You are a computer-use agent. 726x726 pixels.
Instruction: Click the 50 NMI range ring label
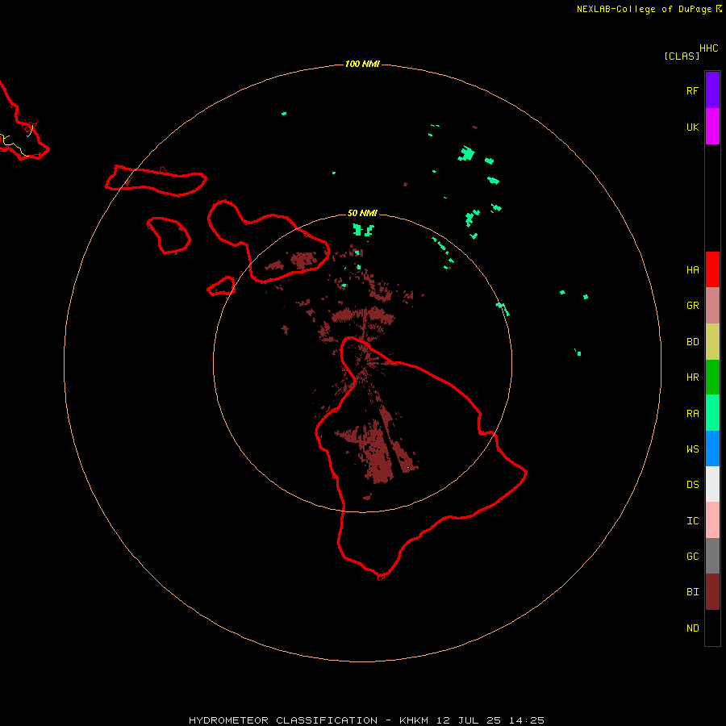tap(362, 213)
